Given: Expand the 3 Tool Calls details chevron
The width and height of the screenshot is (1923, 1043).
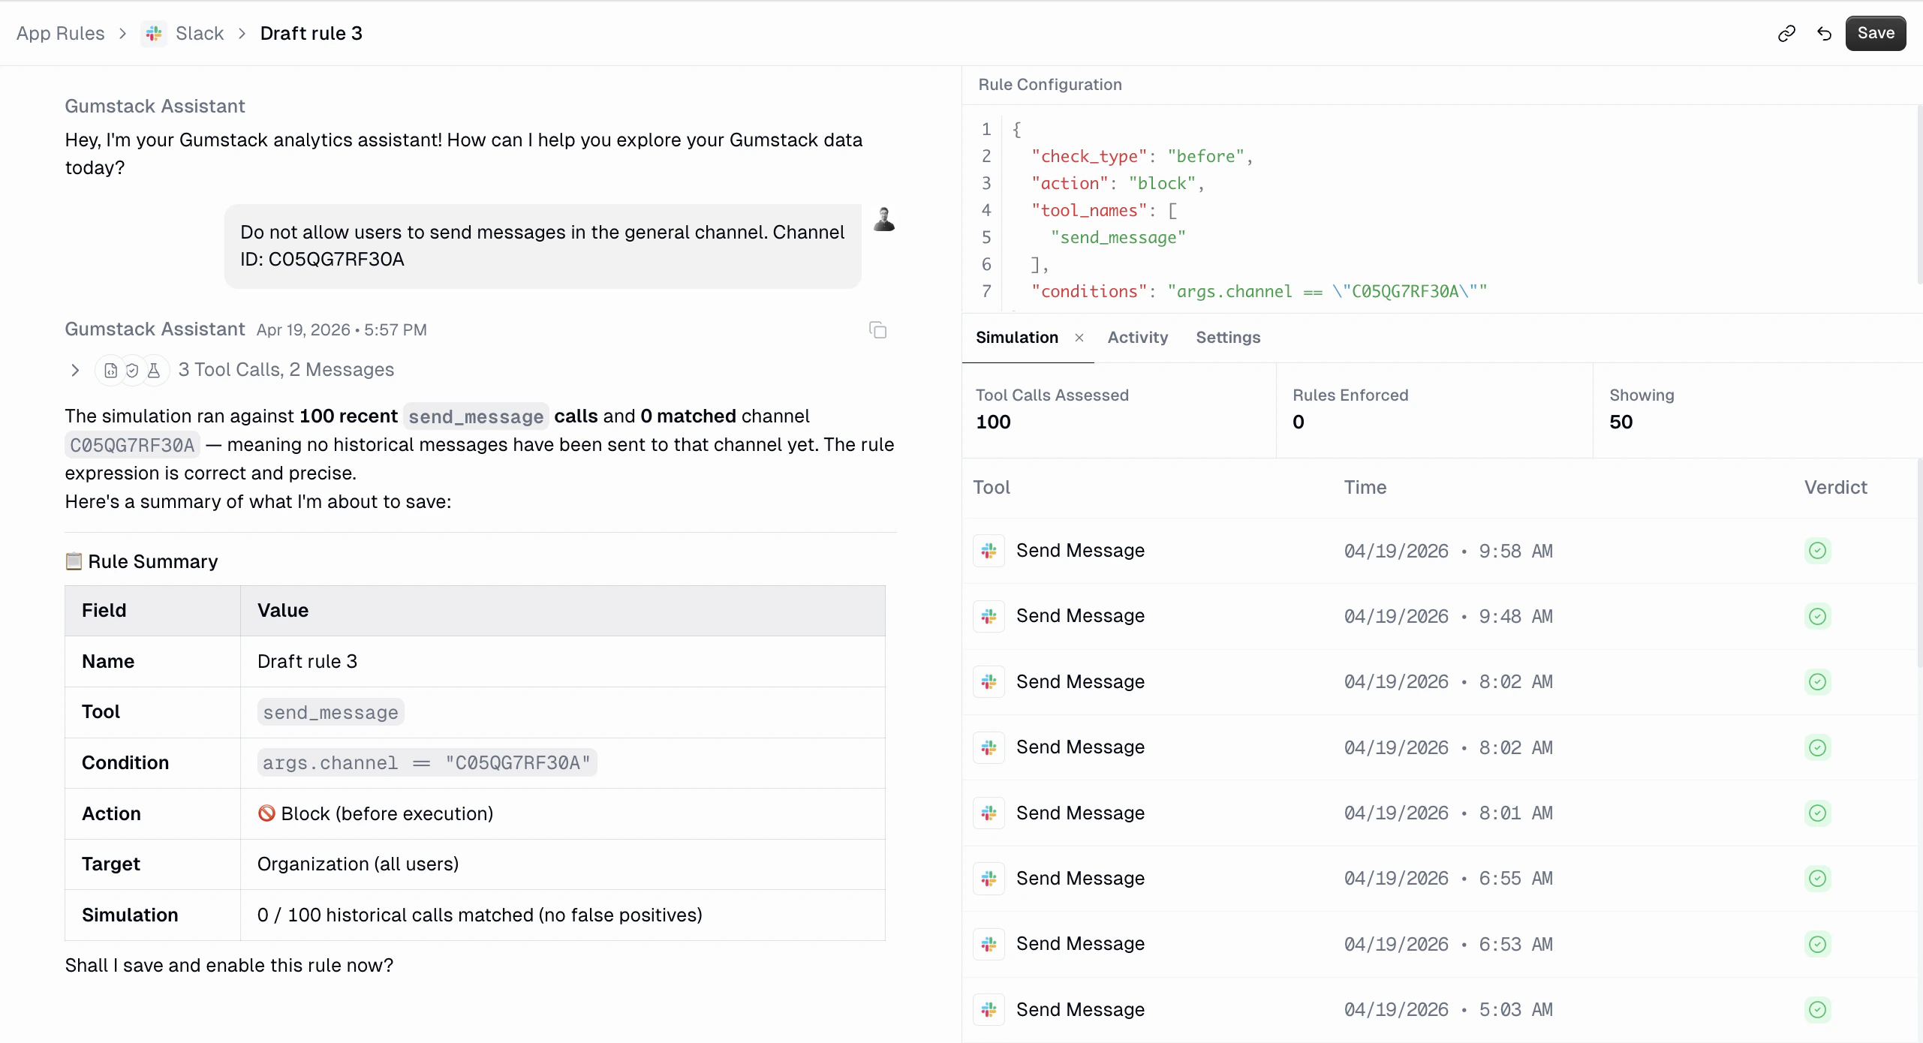Looking at the screenshot, I should pyautogui.click(x=75, y=370).
